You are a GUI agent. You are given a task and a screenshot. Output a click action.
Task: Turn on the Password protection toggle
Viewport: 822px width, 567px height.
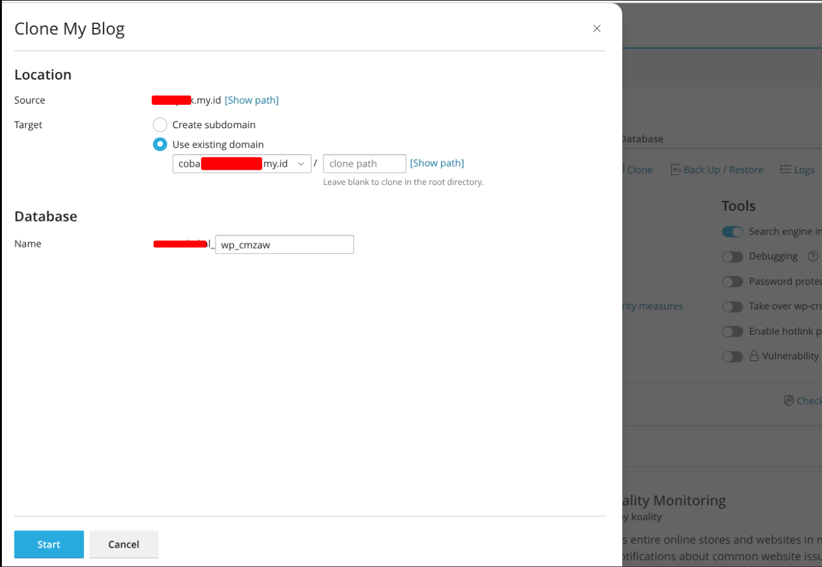coord(732,282)
